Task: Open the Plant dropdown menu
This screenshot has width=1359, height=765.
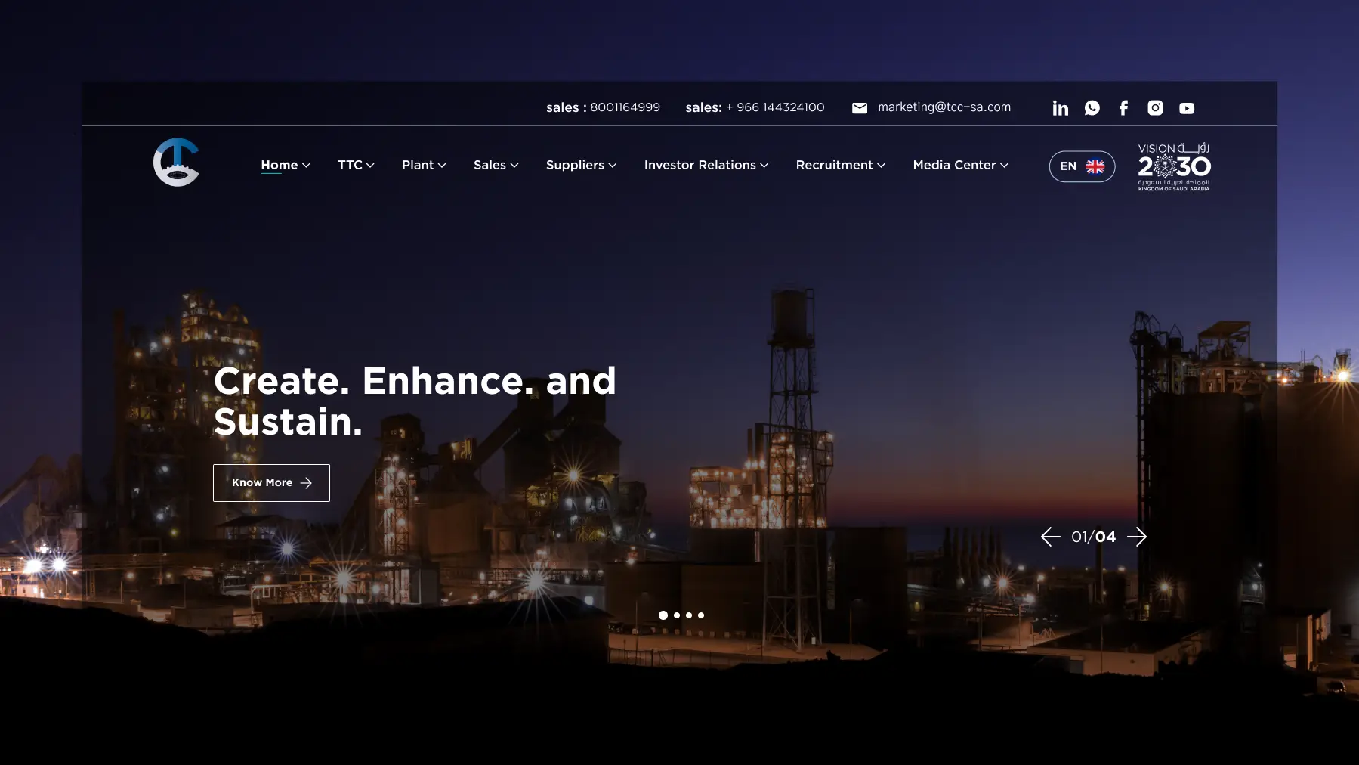Action: point(424,165)
